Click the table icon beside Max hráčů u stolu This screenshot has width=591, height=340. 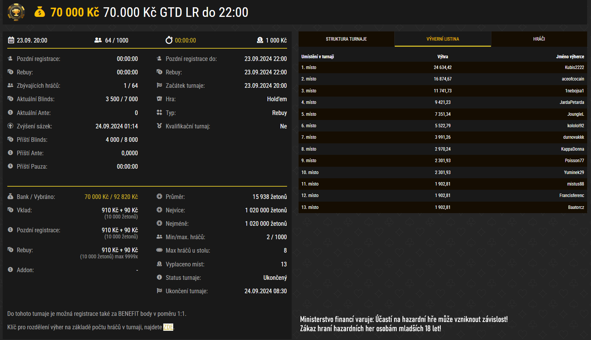pyautogui.click(x=159, y=250)
